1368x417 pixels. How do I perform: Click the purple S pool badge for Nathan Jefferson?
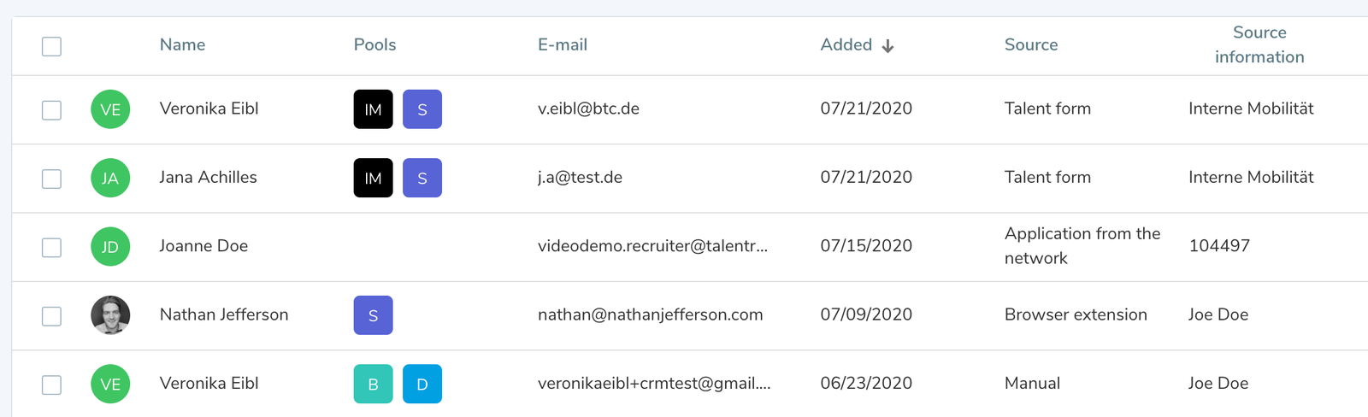(373, 315)
